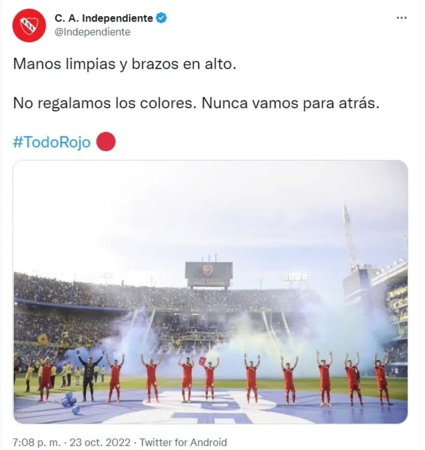Open the three-dot more options menu
Image resolution: width=425 pixels, height=450 pixels.
pyautogui.click(x=401, y=18)
